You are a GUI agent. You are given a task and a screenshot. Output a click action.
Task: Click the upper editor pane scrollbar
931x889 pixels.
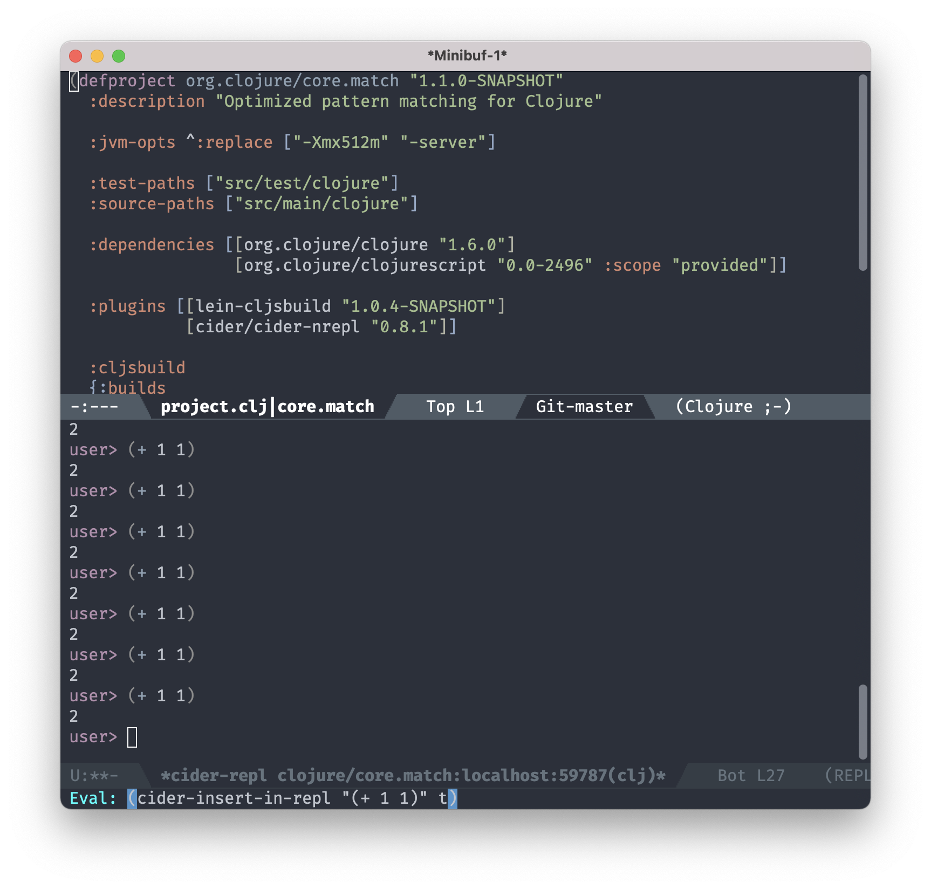pos(863,173)
